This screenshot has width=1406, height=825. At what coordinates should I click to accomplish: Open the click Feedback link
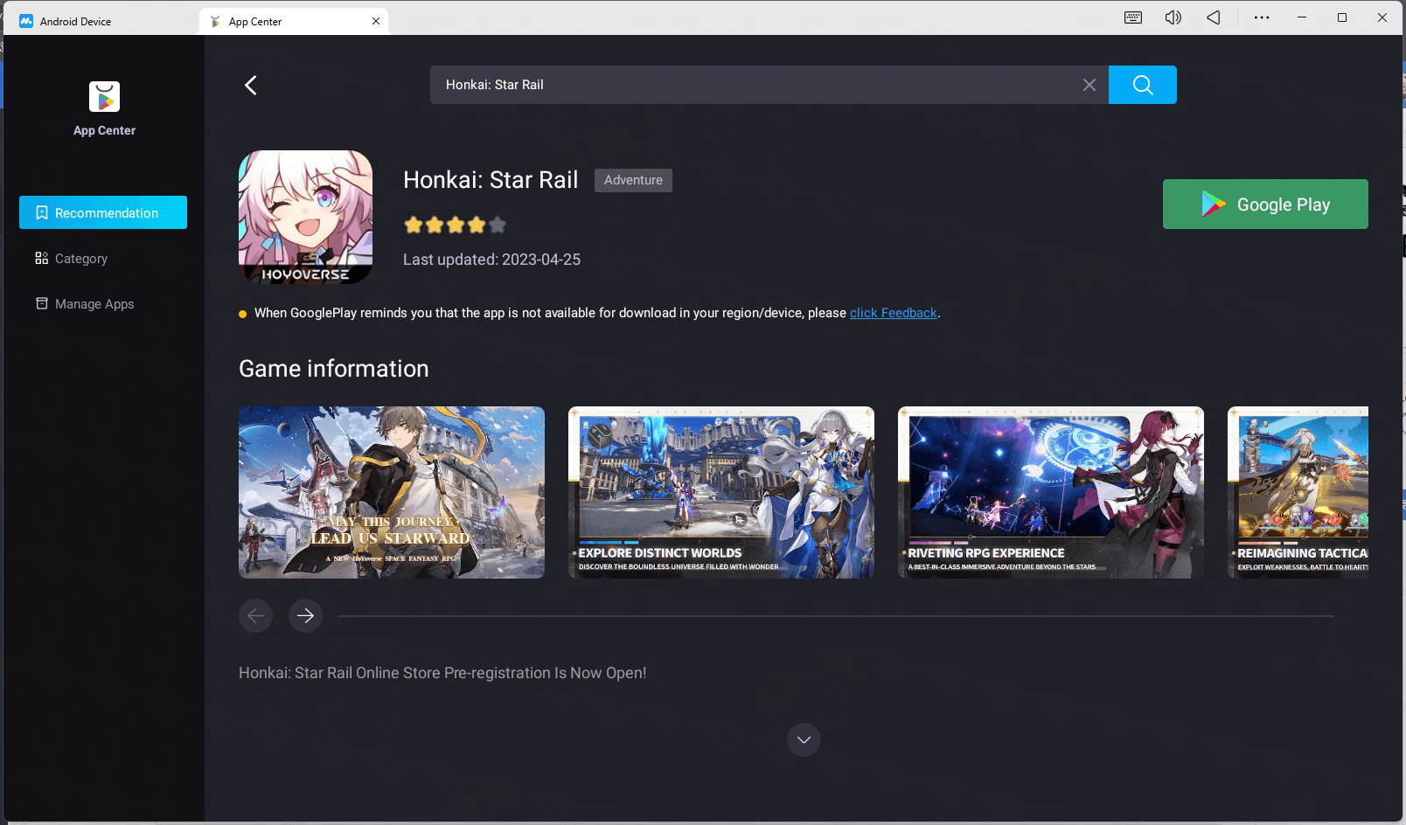[x=893, y=313]
